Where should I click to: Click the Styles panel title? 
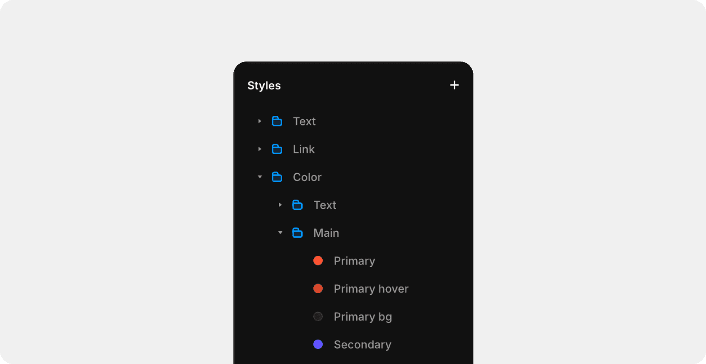(264, 86)
